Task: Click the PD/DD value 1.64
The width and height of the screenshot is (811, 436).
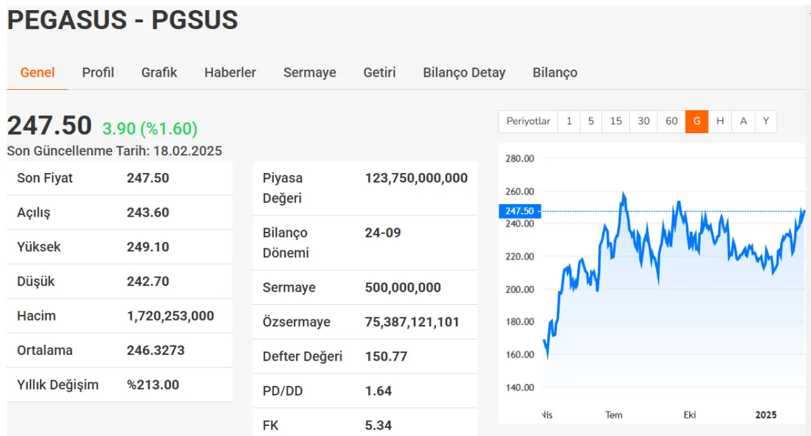Action: pos(378,391)
